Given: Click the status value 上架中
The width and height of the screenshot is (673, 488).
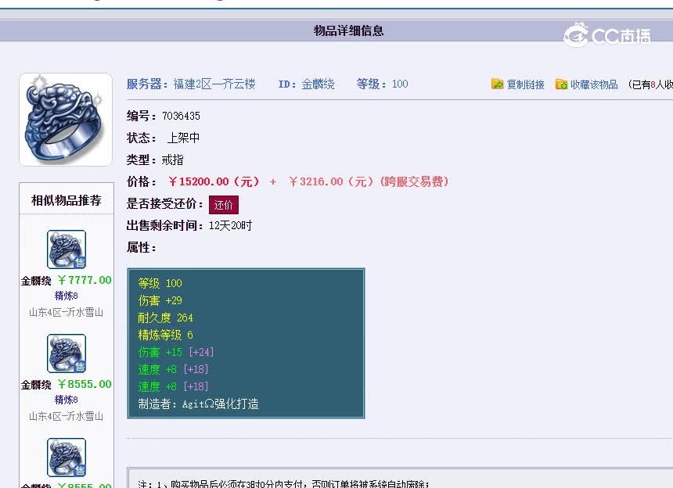Looking at the screenshot, I should click(x=183, y=138).
